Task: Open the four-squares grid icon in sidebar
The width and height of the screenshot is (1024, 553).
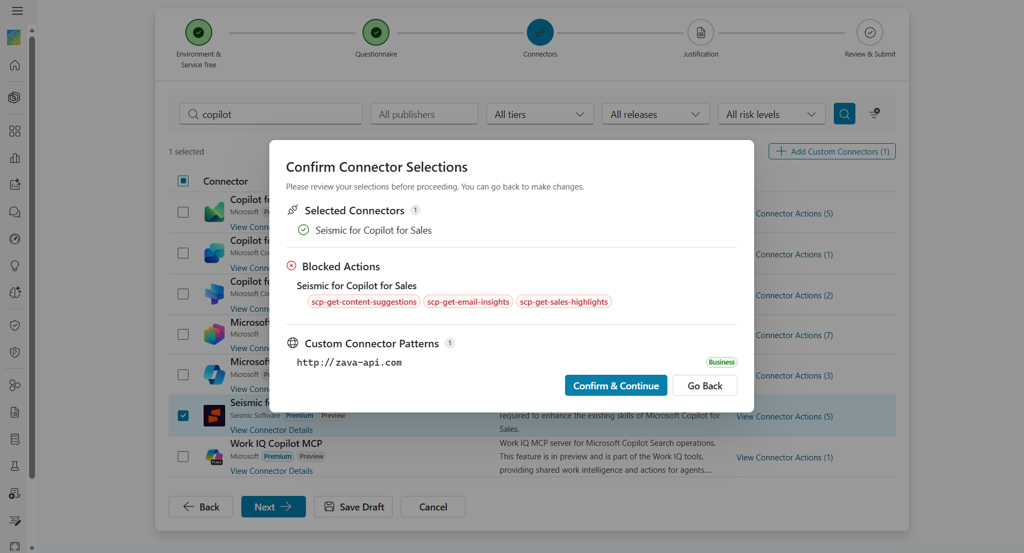Action: click(x=15, y=131)
